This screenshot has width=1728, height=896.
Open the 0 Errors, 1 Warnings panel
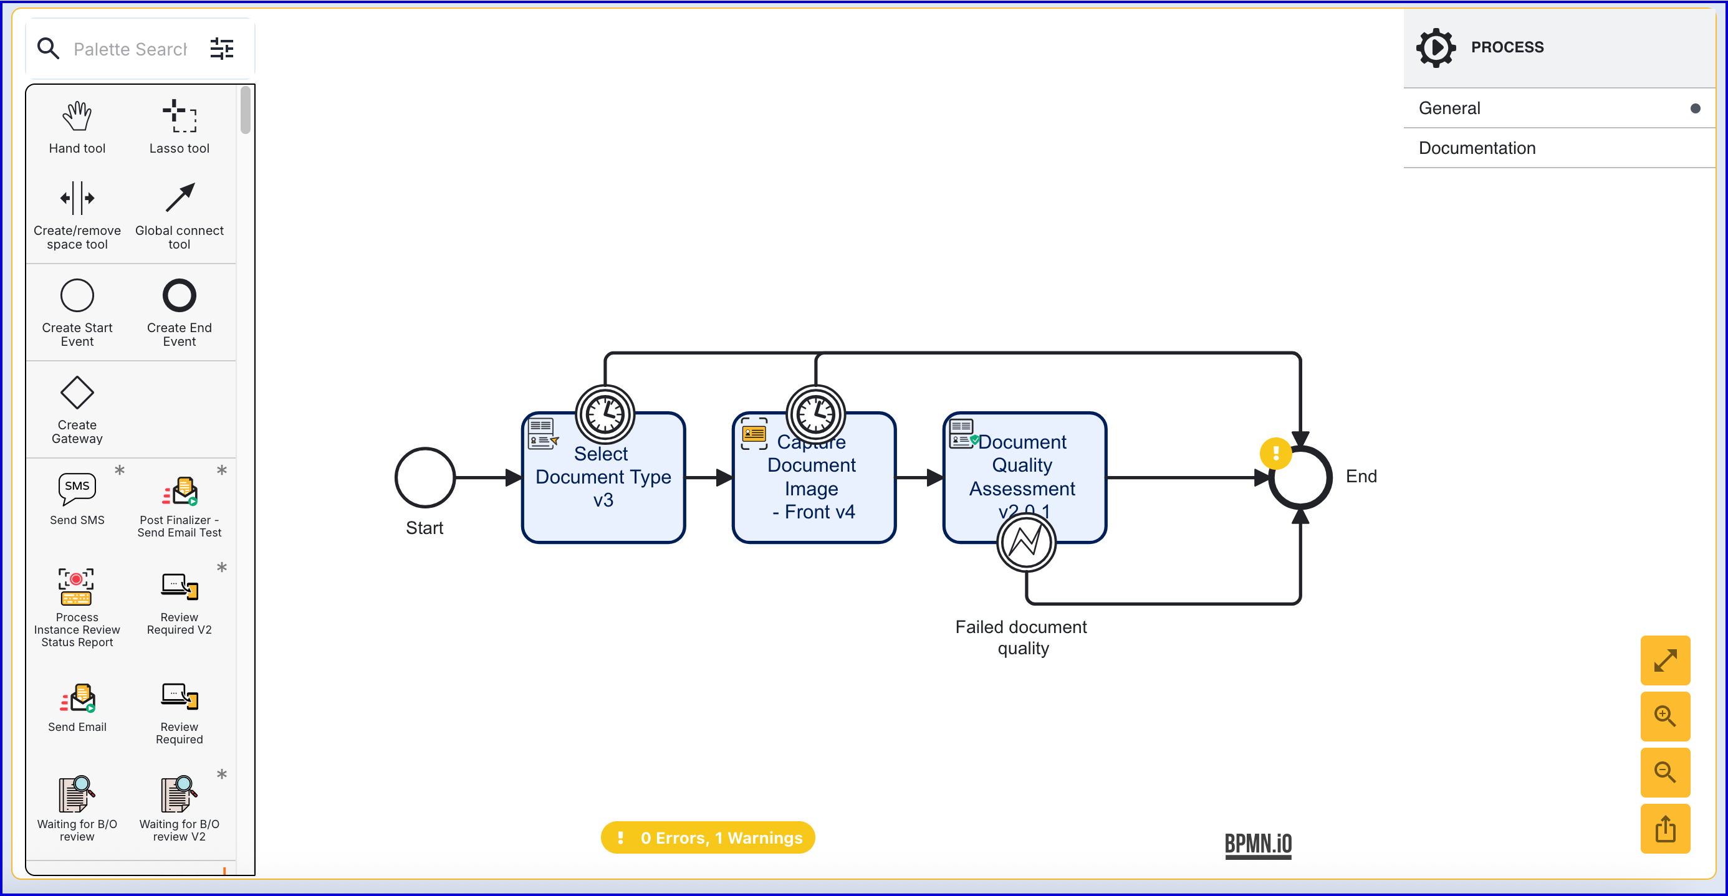click(x=708, y=837)
